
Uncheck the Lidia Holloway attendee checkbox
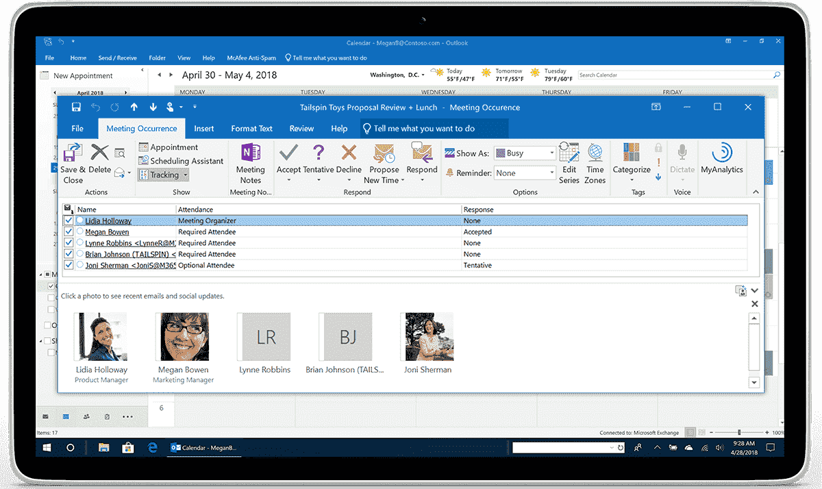68,221
